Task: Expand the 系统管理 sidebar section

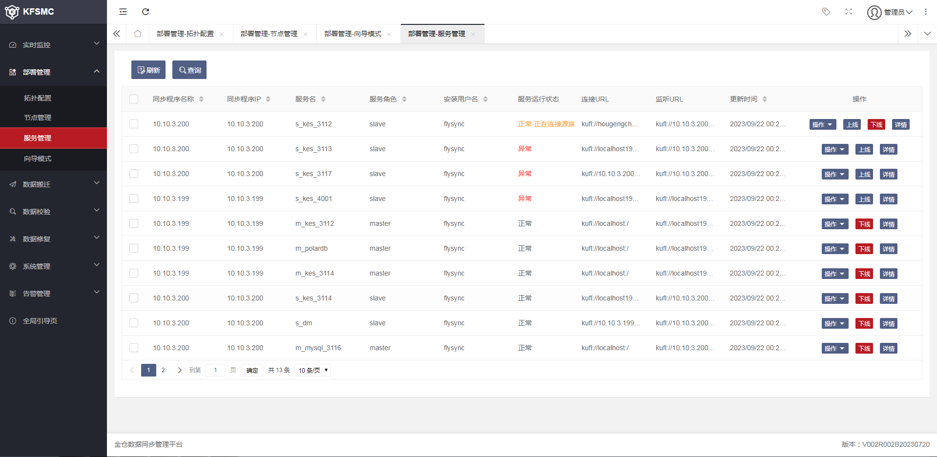Action: point(36,266)
